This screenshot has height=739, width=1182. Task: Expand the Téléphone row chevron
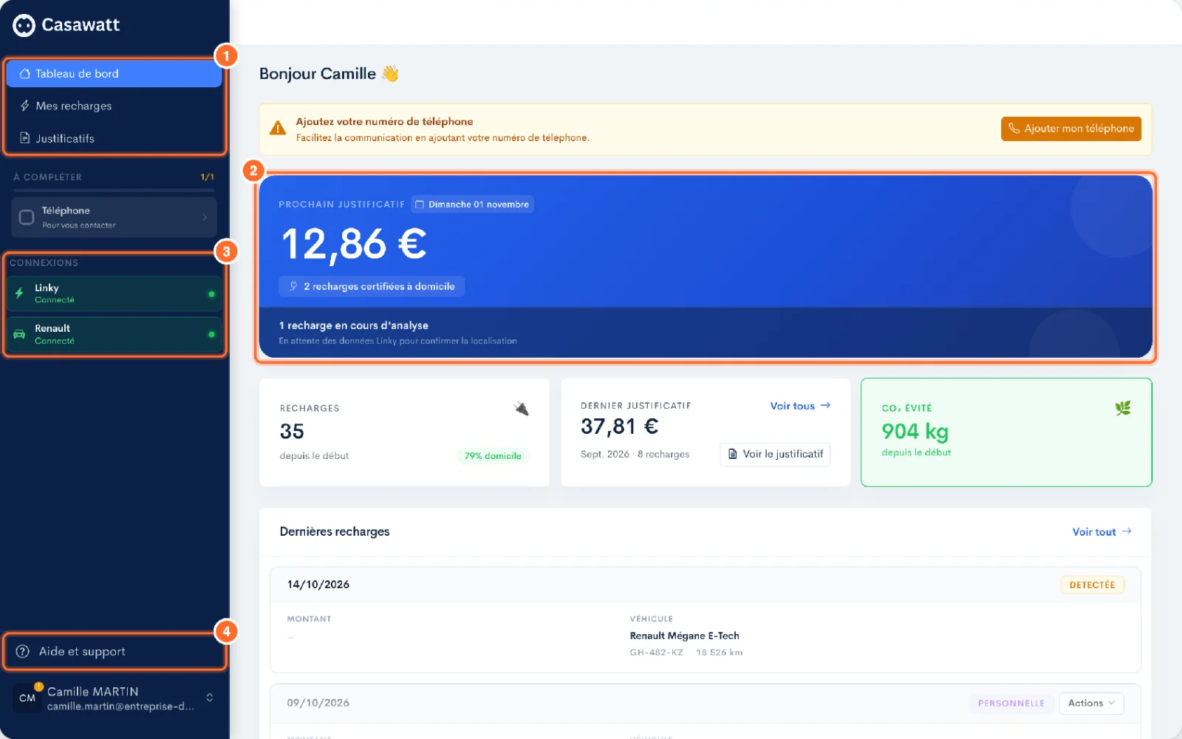click(205, 217)
